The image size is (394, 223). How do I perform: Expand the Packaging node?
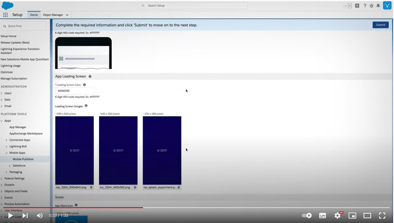(7, 172)
